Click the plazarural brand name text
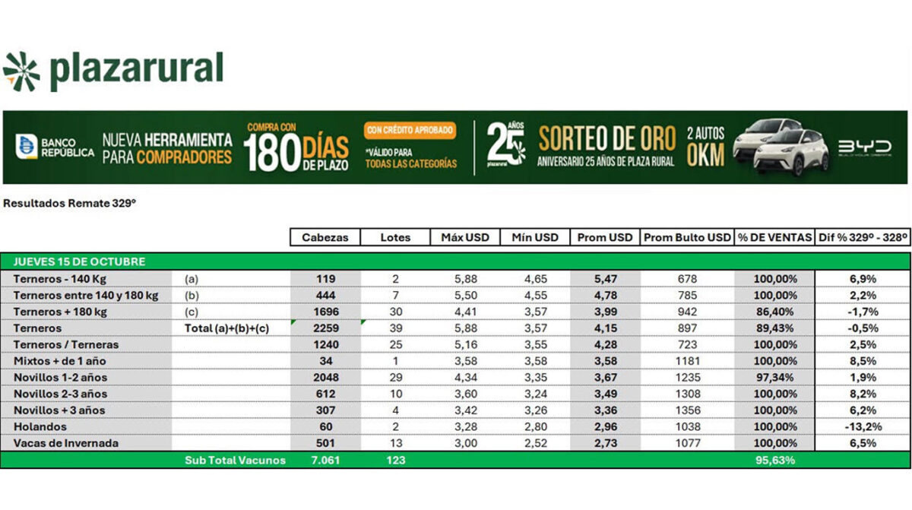This screenshot has width=912, height=510. (x=137, y=70)
